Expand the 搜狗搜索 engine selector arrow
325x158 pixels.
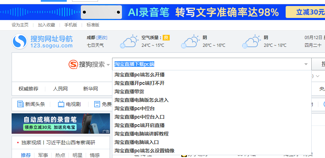(108, 65)
